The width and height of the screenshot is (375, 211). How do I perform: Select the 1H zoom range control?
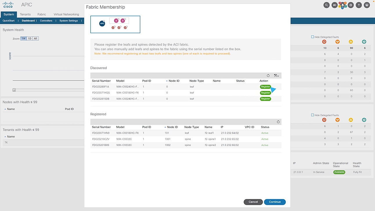[23, 38]
